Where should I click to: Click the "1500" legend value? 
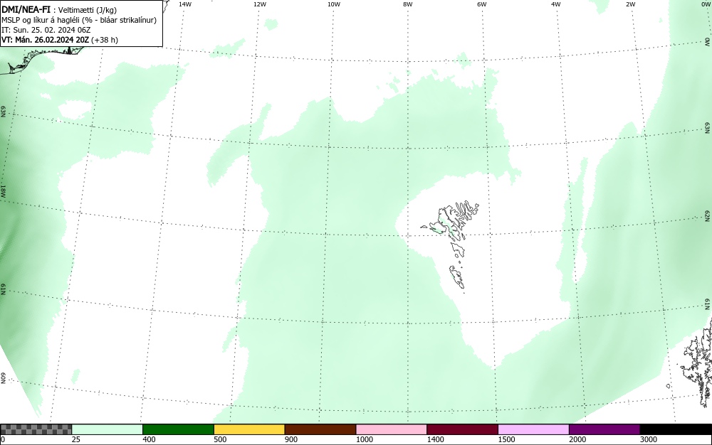tap(506, 439)
